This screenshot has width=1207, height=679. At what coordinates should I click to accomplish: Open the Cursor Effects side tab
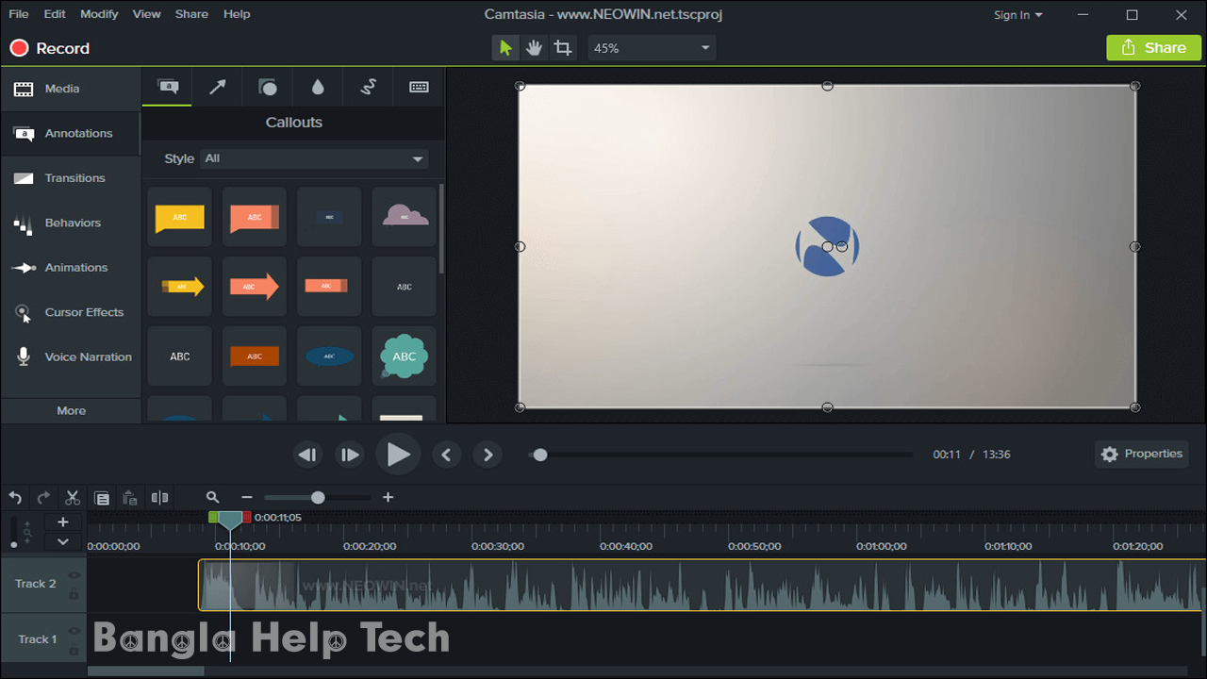pyautogui.click(x=71, y=312)
